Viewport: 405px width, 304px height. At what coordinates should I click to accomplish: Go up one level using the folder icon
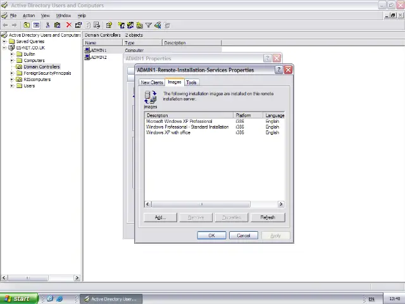click(27, 25)
